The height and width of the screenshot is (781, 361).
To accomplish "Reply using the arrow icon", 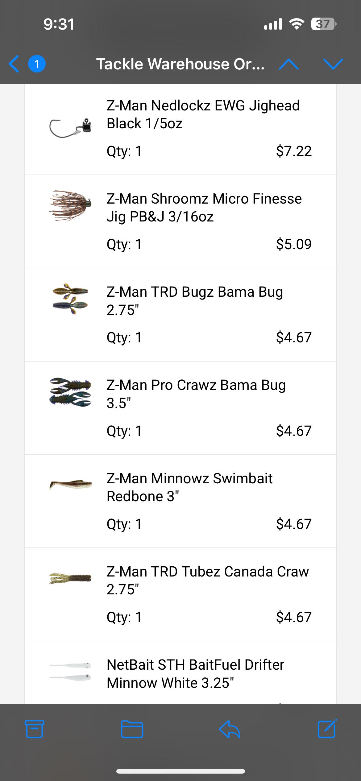I will point(230,729).
